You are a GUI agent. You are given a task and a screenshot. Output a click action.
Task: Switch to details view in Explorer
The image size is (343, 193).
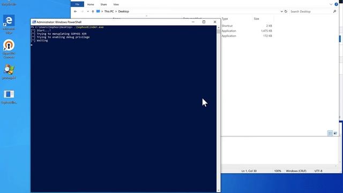[330, 133]
